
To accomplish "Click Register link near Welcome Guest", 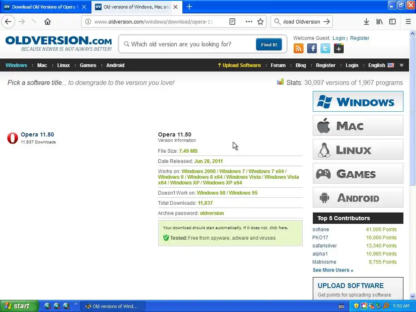I will 360,38.
